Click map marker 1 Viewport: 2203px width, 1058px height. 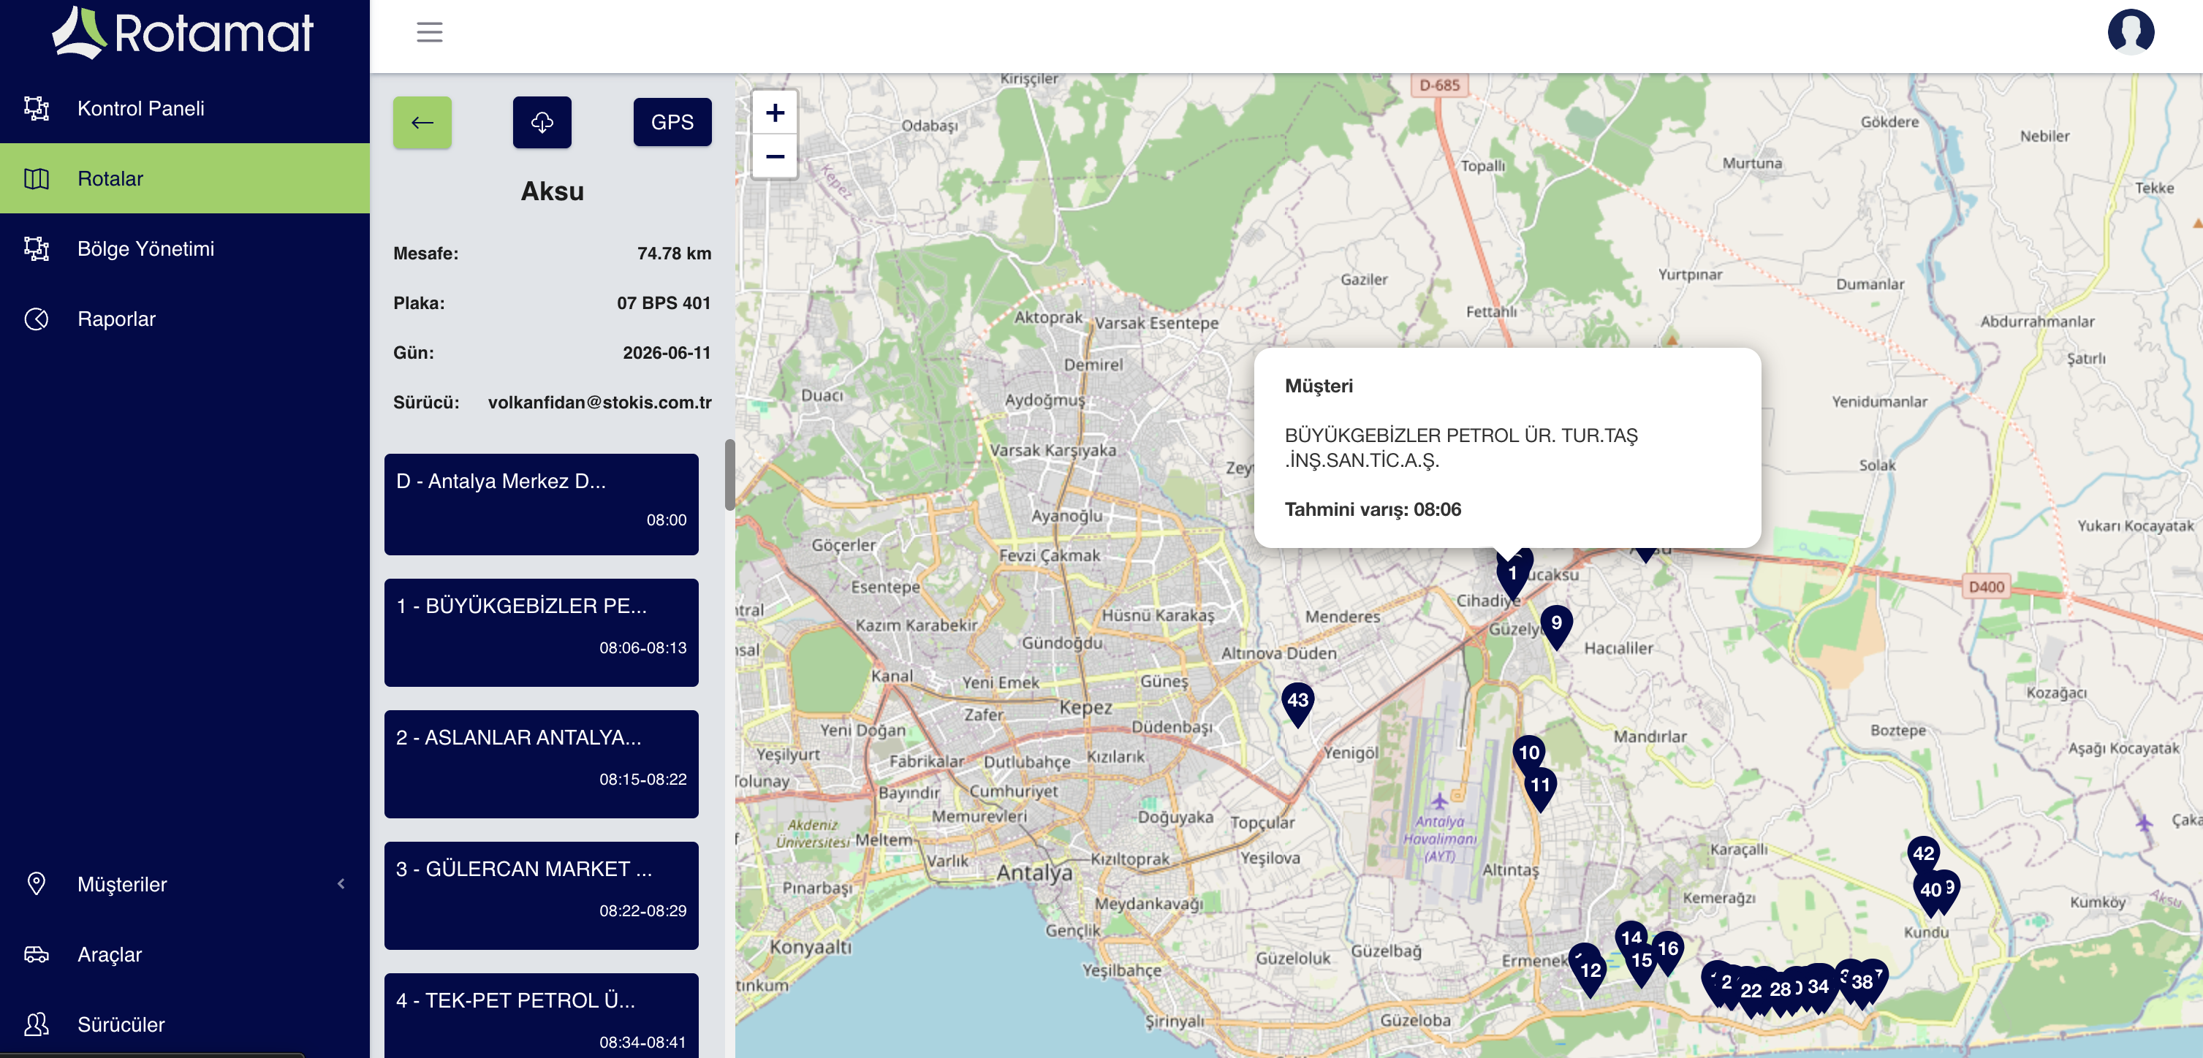click(x=1512, y=576)
